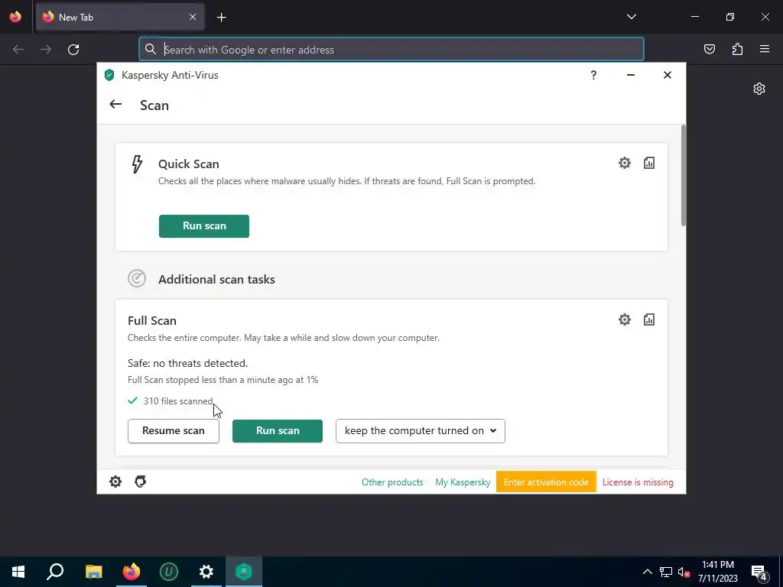Run the Full Scan

[277, 431]
